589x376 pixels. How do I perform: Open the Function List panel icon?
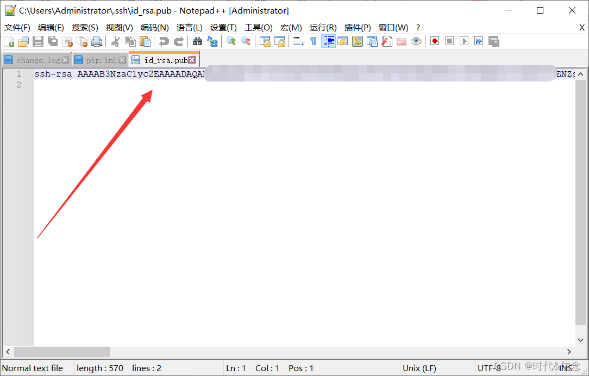click(387, 41)
